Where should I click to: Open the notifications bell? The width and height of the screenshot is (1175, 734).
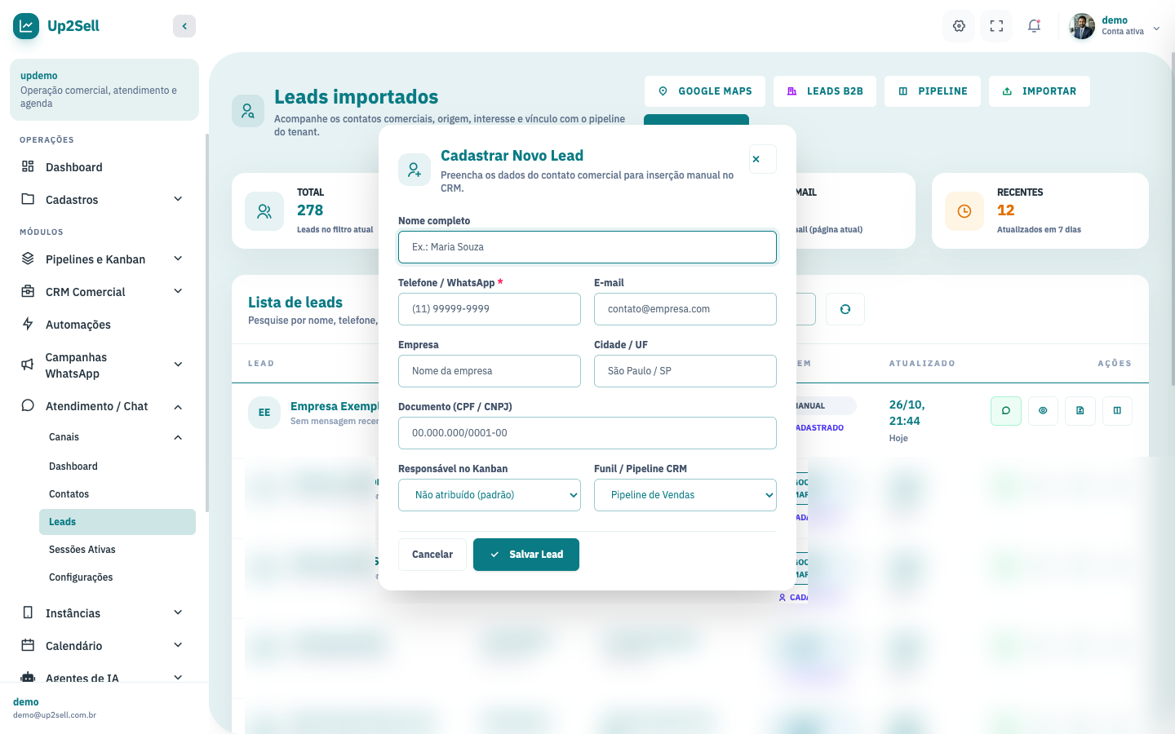click(x=1035, y=26)
